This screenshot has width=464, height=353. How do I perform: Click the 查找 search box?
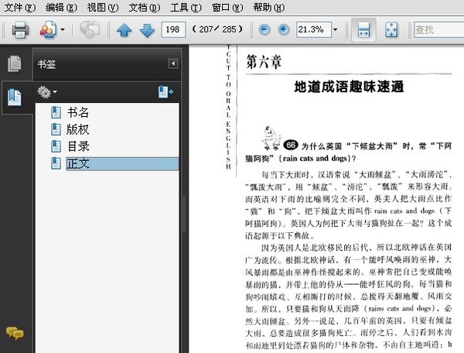click(437, 30)
